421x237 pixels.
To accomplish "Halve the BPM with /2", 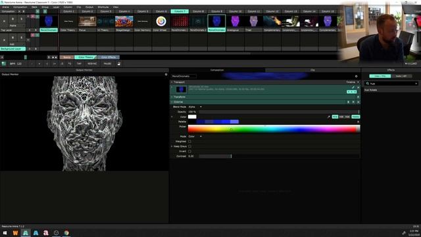I will click(x=62, y=64).
